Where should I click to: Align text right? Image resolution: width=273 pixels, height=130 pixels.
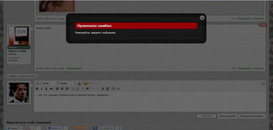67,89
